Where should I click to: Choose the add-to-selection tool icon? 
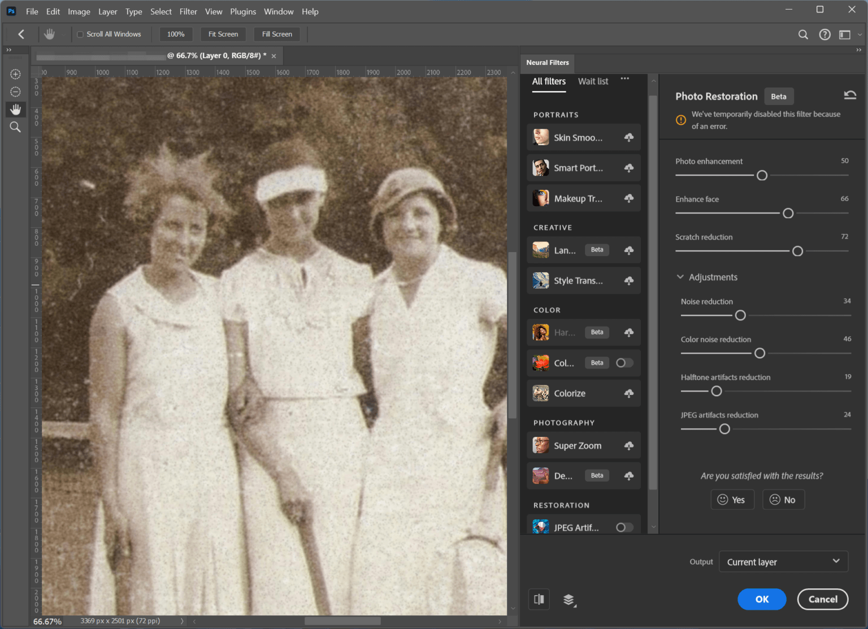(15, 74)
